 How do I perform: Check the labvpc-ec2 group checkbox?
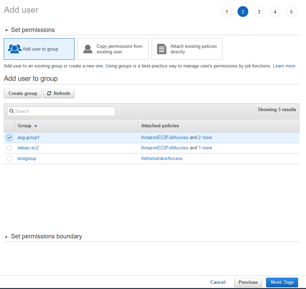(9, 148)
